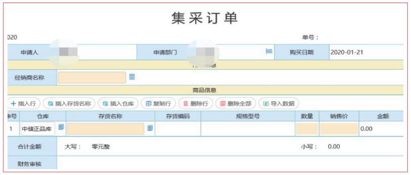Focus the 经销商名称 input field

(92, 77)
